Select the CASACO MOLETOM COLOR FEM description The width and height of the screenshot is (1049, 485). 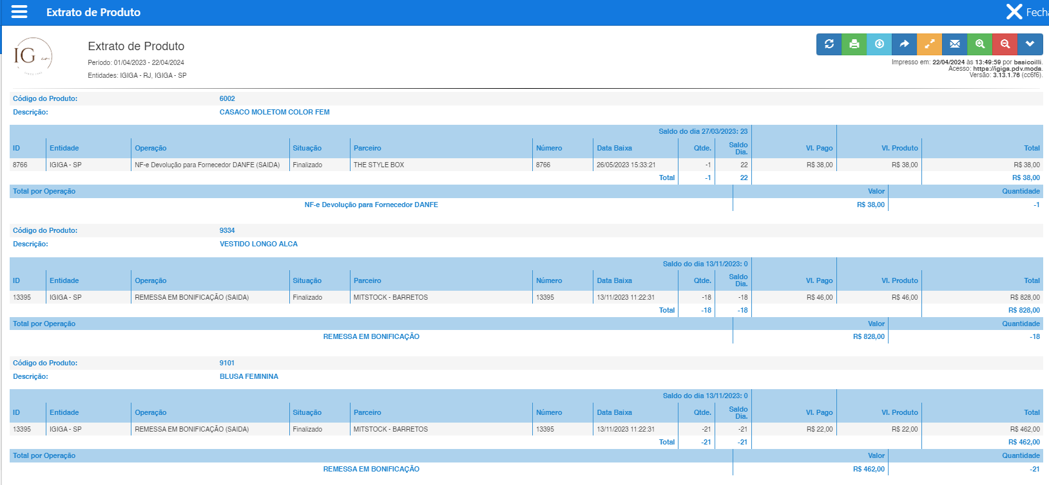coord(274,113)
